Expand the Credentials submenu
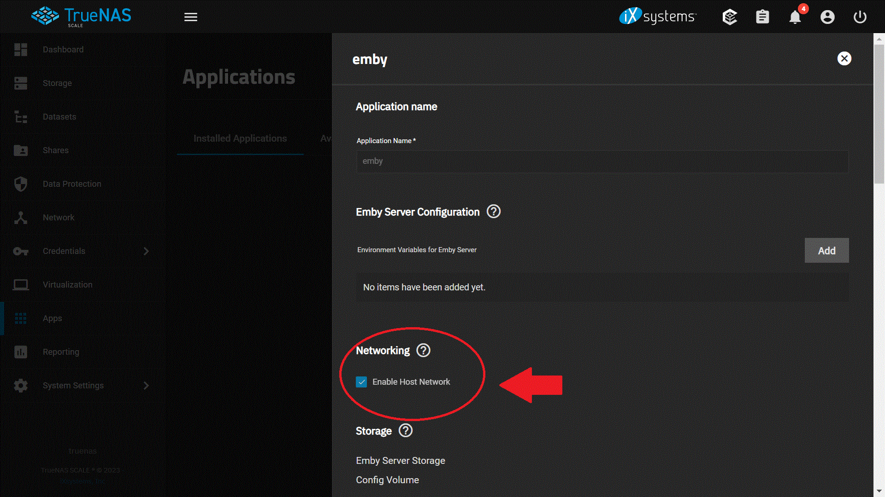Screen dimensions: 885x497 point(146,251)
